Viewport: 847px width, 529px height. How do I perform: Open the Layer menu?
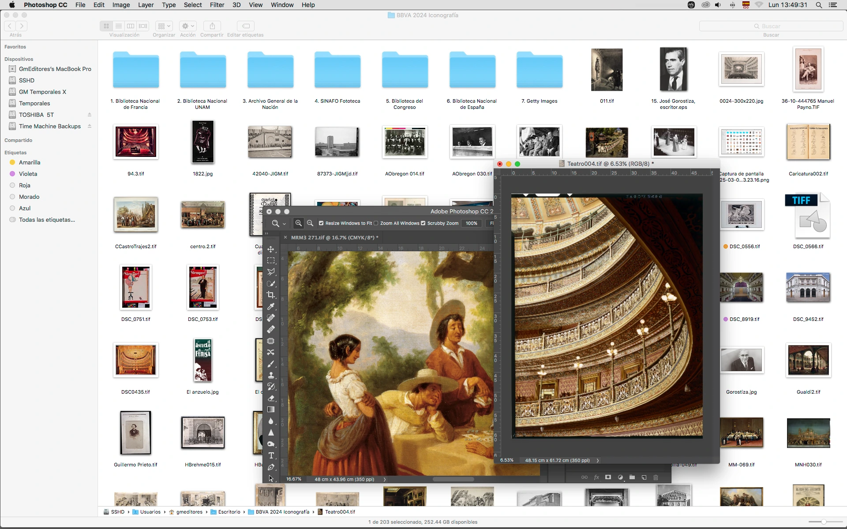coord(146,5)
